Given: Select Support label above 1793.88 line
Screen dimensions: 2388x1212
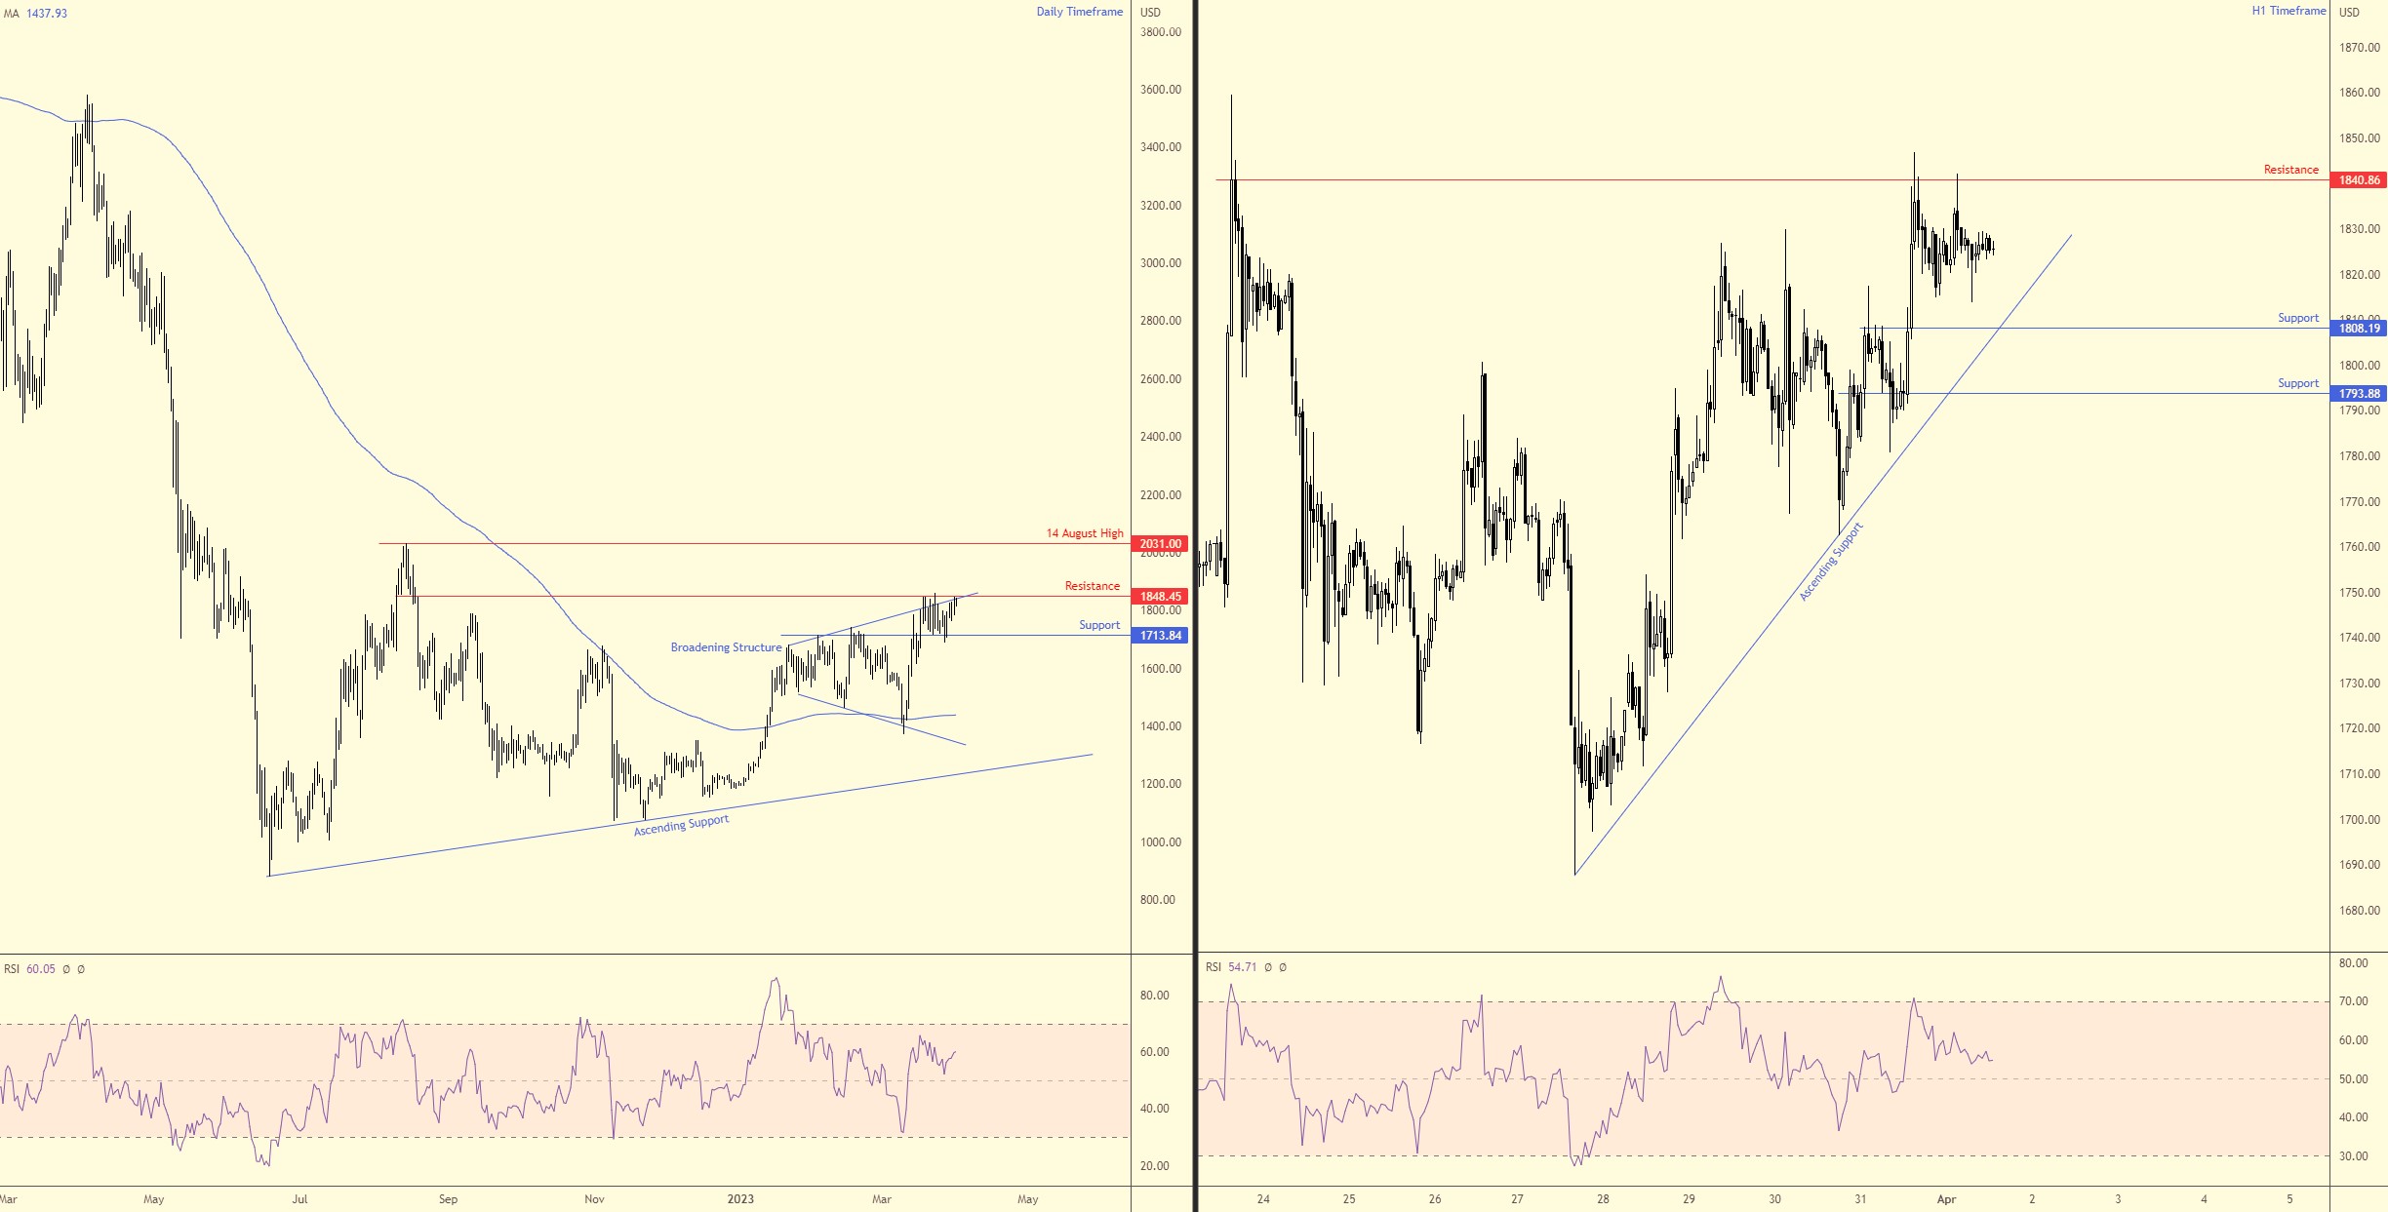Looking at the screenshot, I should [2297, 383].
